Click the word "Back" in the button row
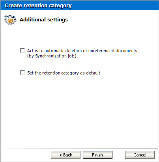Screen dimensions: 159x162 [x=67, y=155]
